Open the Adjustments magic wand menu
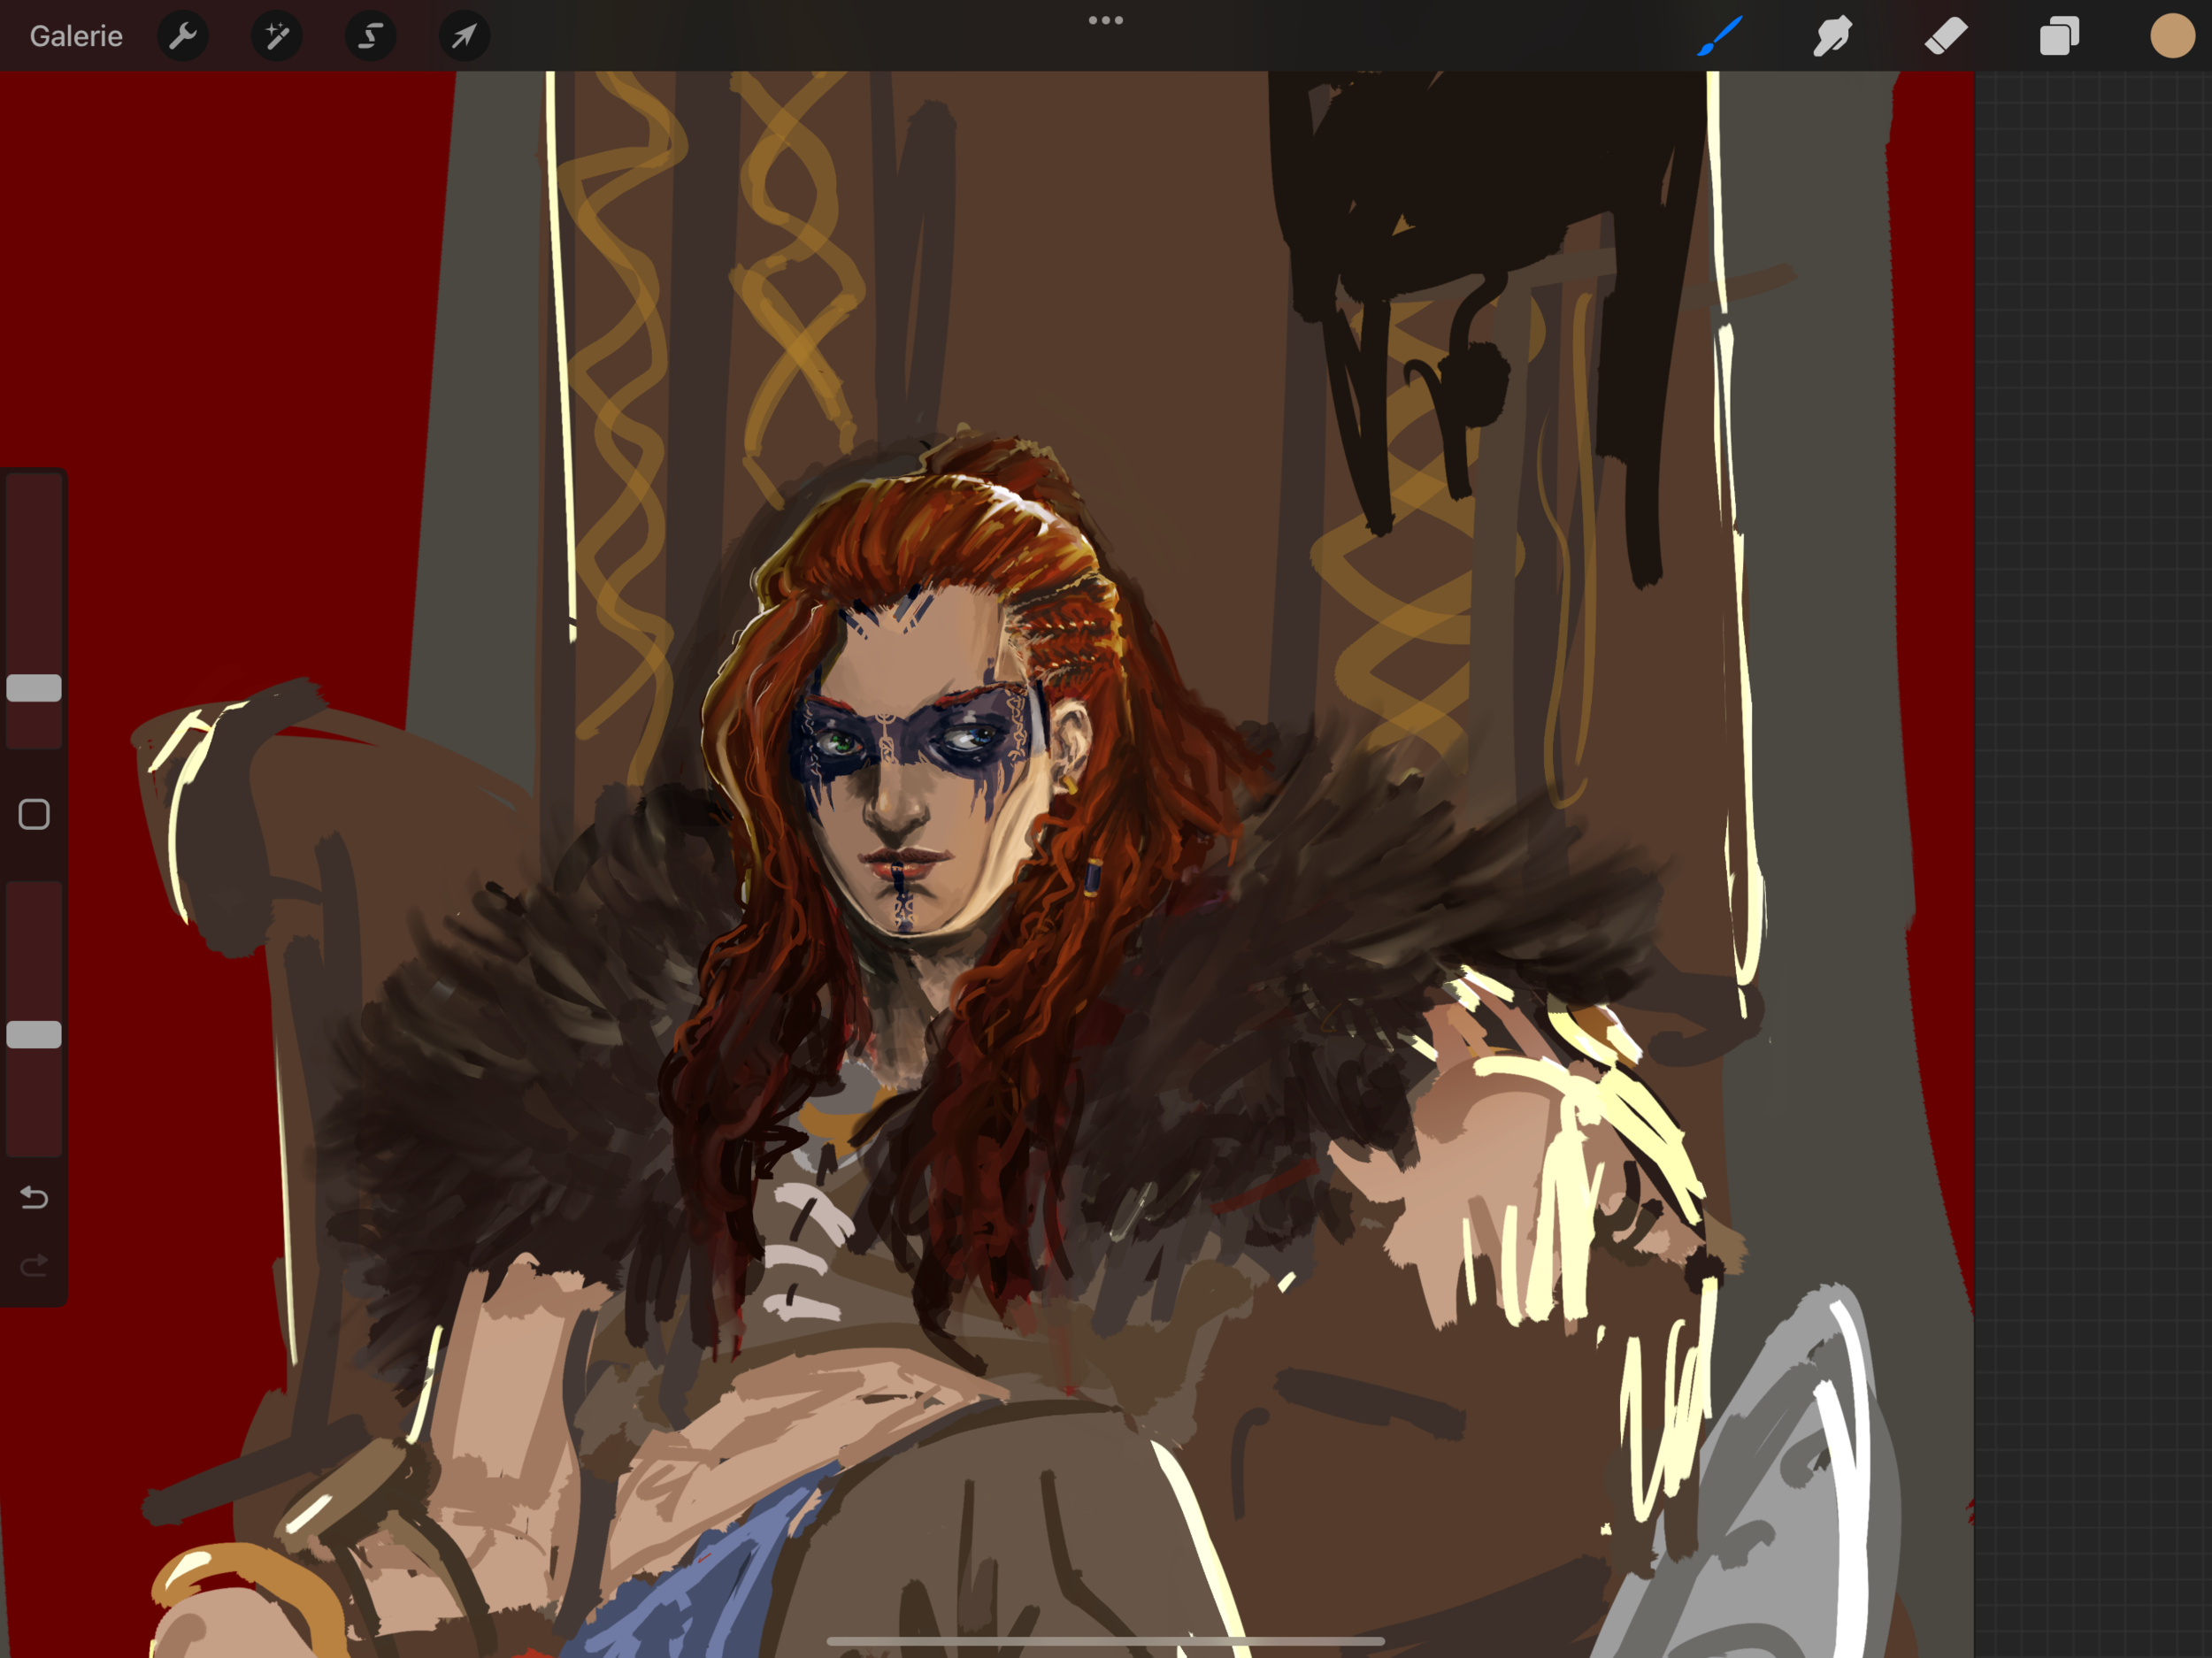The height and width of the screenshot is (1658, 2212). point(276,37)
